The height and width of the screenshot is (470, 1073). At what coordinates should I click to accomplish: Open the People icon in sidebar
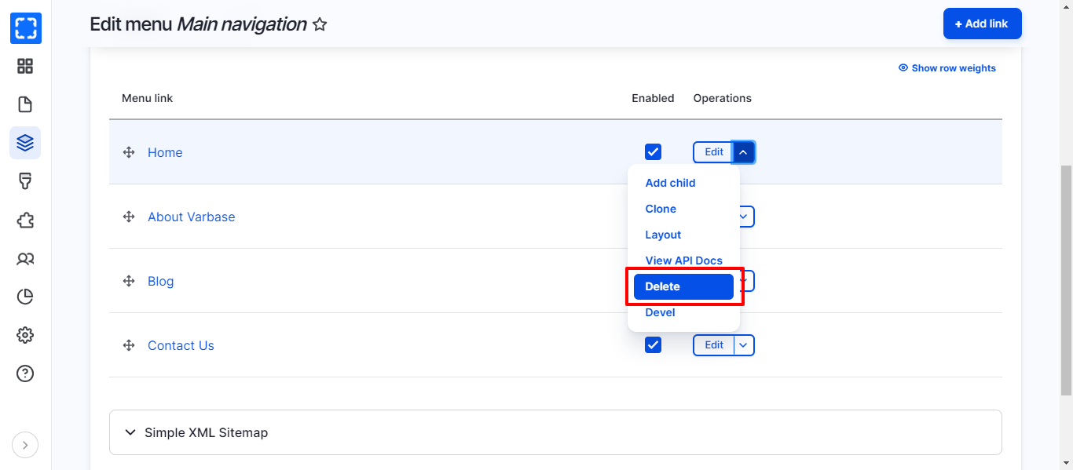(x=25, y=258)
